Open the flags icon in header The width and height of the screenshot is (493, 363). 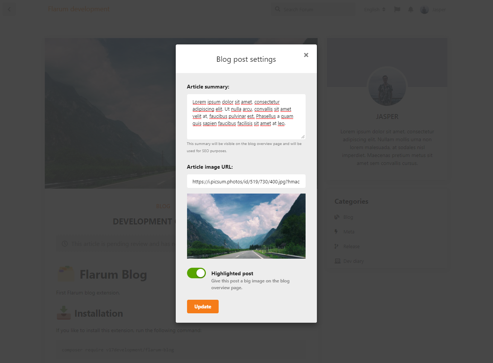coord(397,9)
